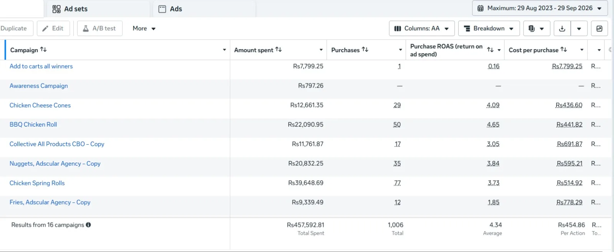Click purchases value 50 for BBQ Chicken Roll
The image size is (614, 252).
pos(397,125)
